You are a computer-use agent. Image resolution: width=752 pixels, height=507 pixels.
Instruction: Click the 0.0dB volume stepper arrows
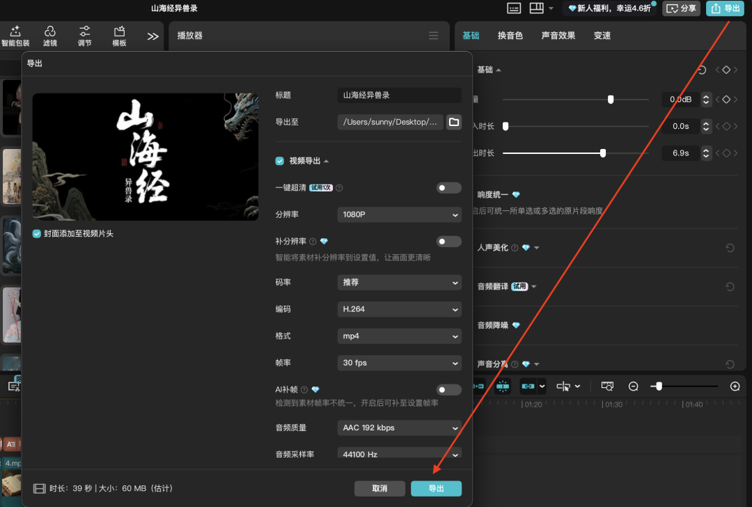point(706,100)
